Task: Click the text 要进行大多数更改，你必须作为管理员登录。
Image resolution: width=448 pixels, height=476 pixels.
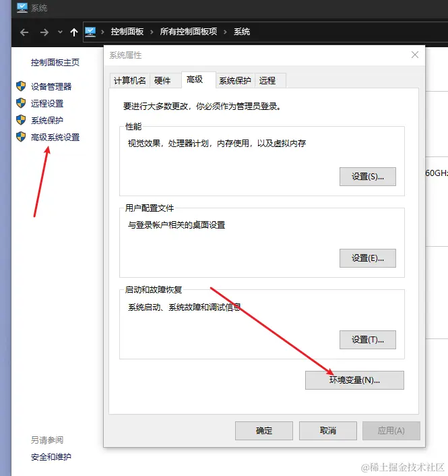Action: pos(201,107)
